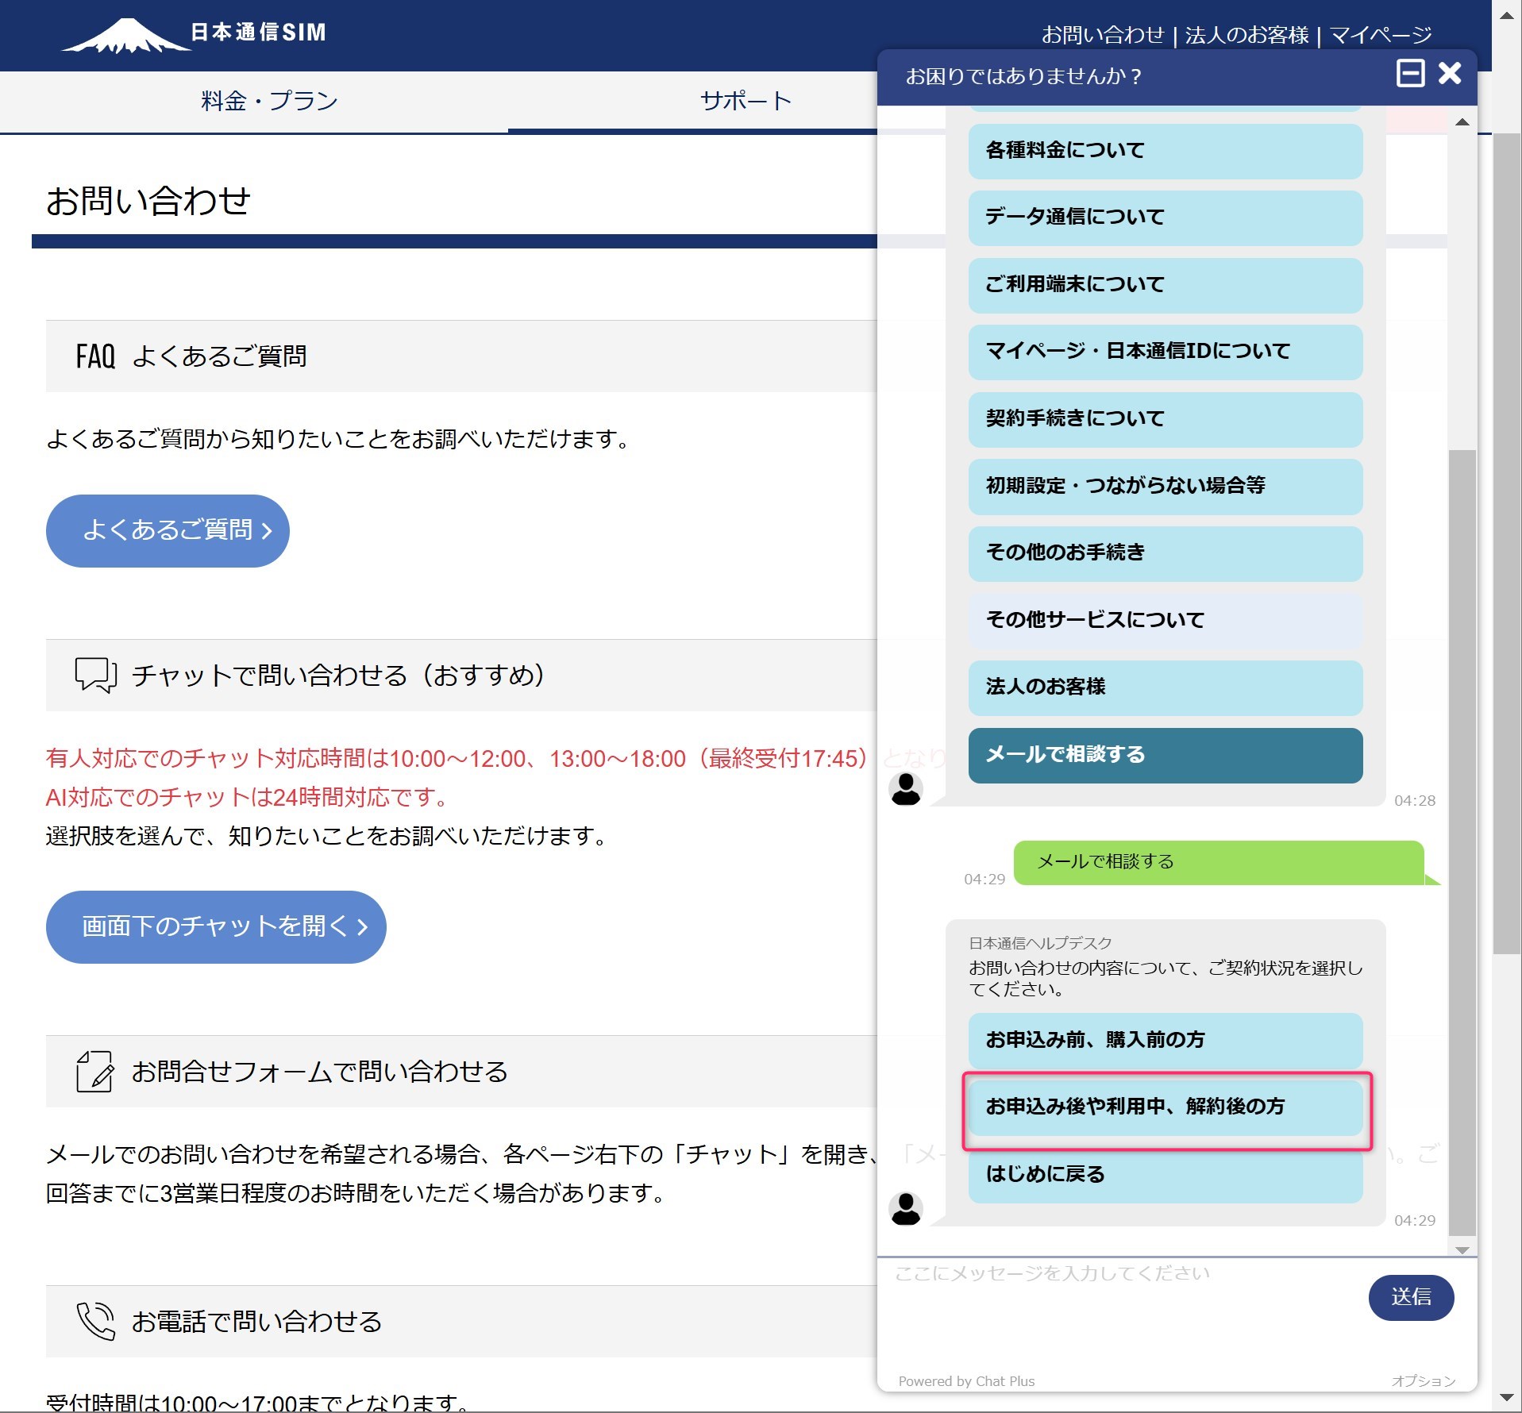Click the 送信 send button
Screen dimensions: 1522x1413
[1411, 1298]
